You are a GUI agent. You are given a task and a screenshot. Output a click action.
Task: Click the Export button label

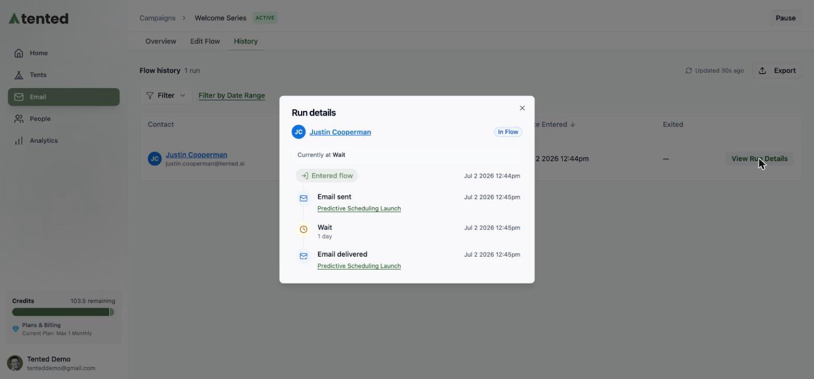[x=785, y=71]
